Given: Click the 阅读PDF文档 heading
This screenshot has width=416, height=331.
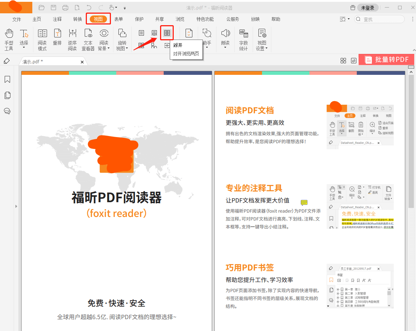Looking at the screenshot, I should [250, 110].
